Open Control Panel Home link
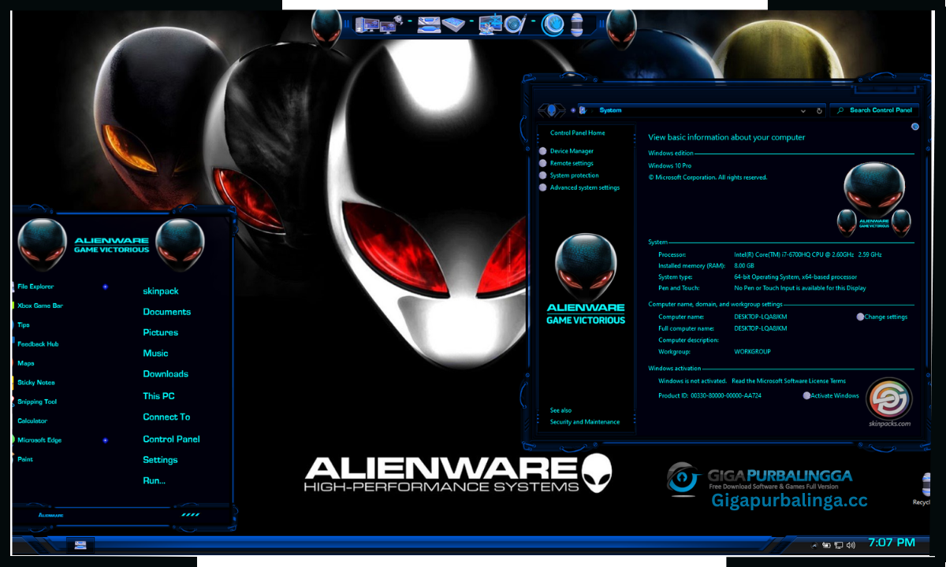The width and height of the screenshot is (946, 567). (578, 133)
